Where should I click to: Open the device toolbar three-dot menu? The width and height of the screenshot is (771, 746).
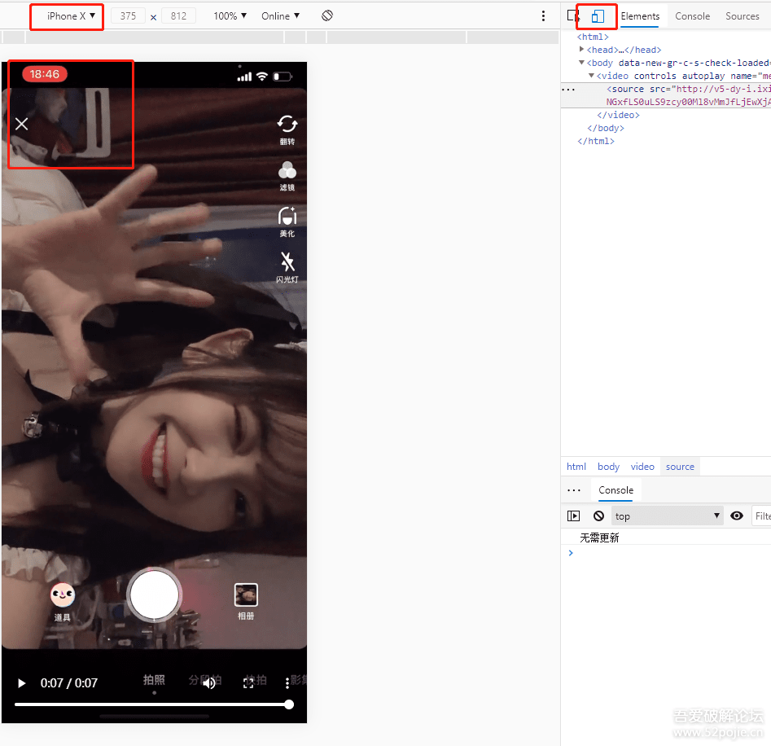coord(543,16)
